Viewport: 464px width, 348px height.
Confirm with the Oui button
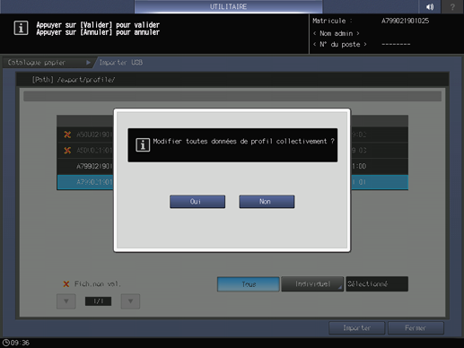197,202
